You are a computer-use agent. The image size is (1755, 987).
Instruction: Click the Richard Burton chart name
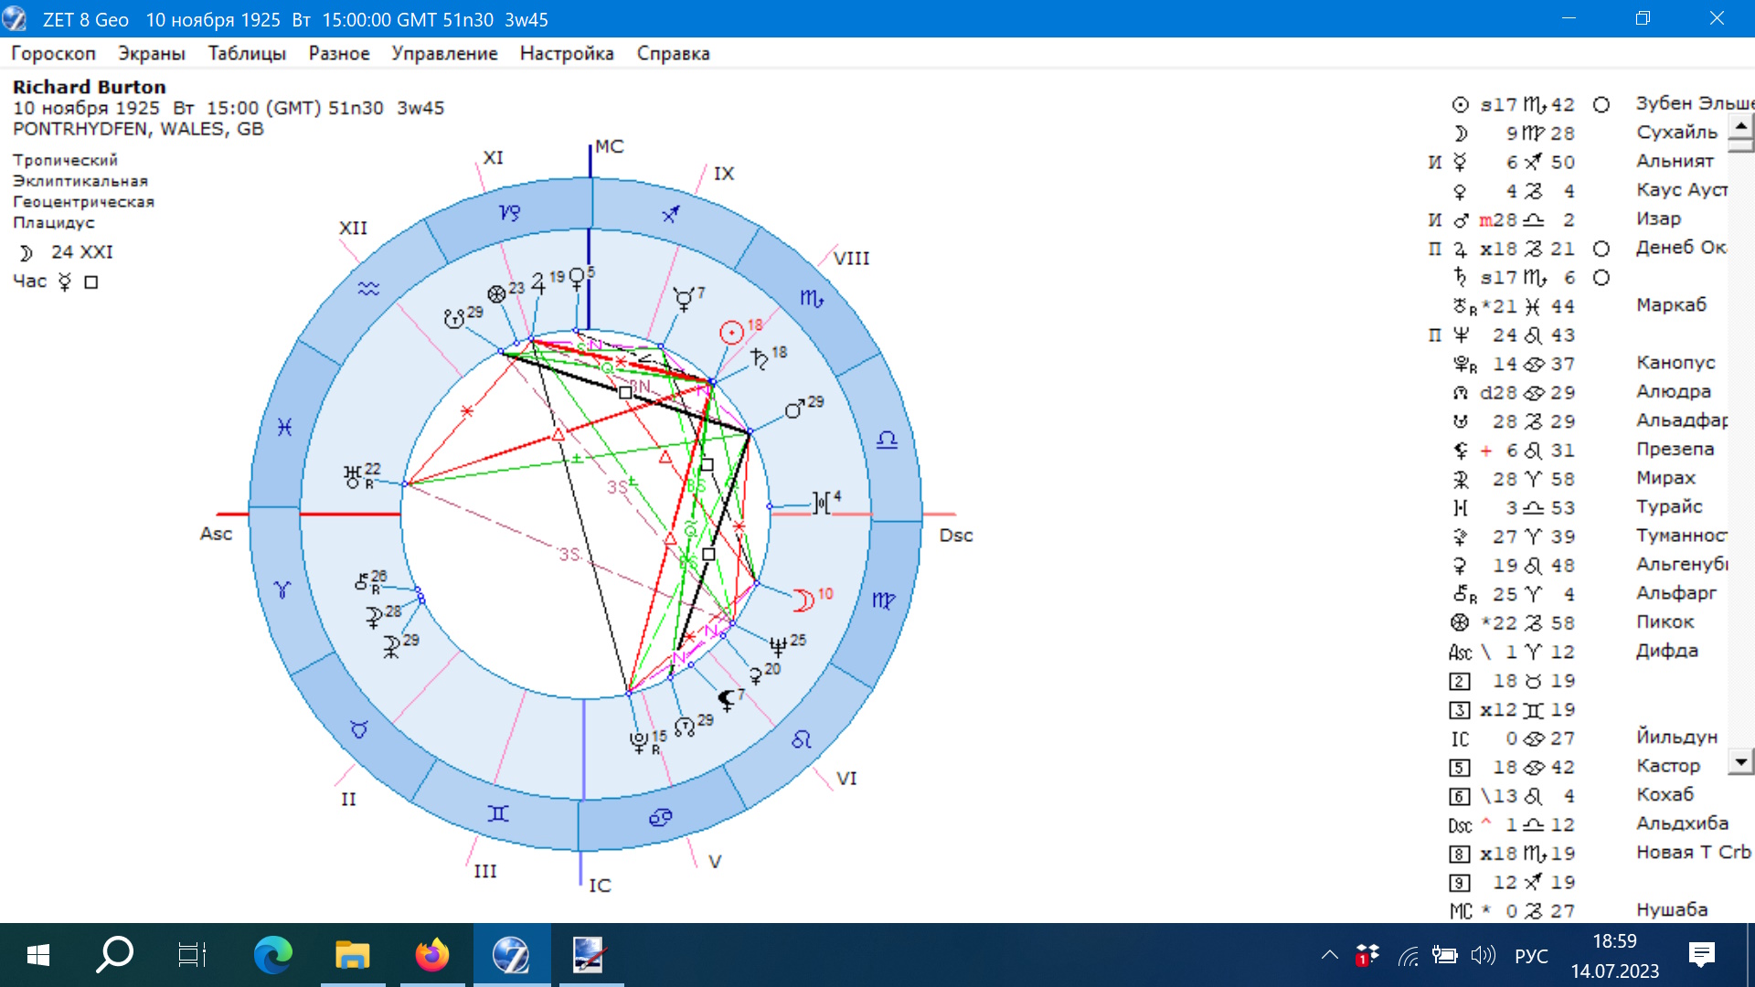[x=90, y=87]
